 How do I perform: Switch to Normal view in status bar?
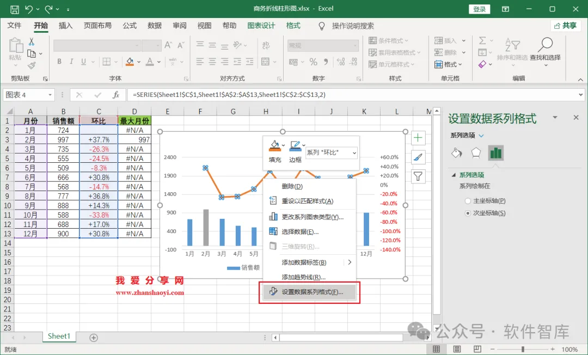436,350
